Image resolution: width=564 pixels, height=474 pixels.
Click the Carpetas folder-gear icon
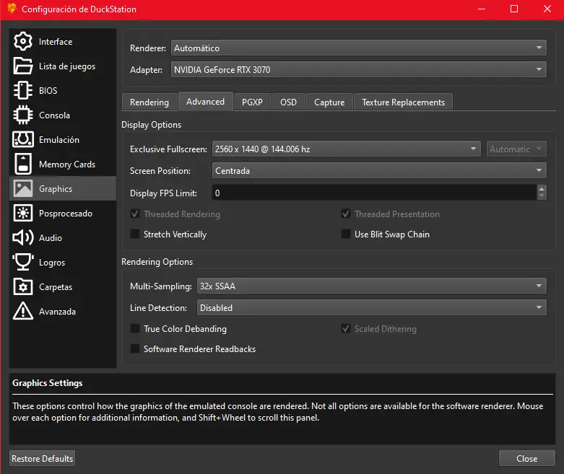[22, 286]
